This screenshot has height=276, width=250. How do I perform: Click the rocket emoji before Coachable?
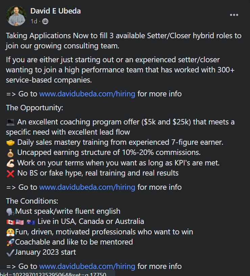[10, 242]
